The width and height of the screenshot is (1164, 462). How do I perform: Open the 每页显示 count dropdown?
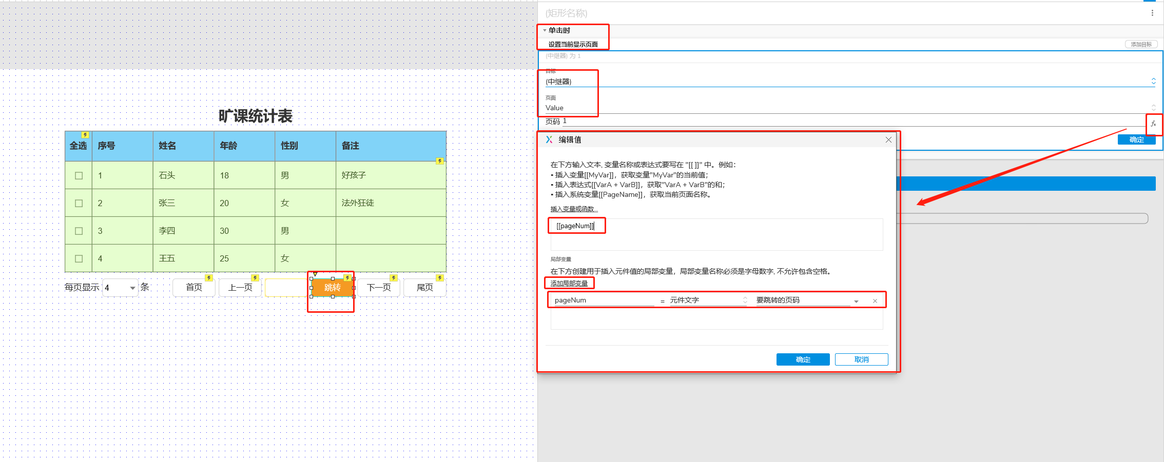coord(121,288)
